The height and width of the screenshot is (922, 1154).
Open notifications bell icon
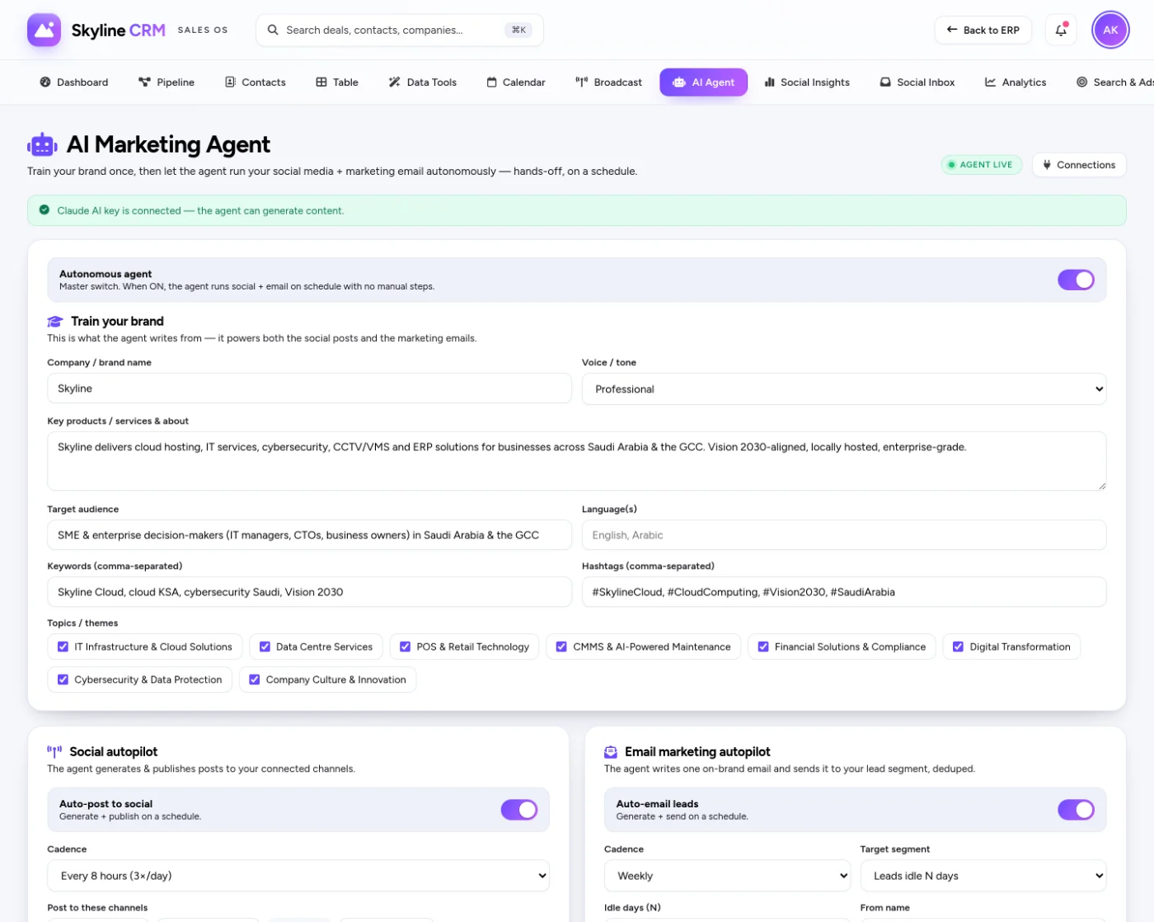[x=1061, y=30]
